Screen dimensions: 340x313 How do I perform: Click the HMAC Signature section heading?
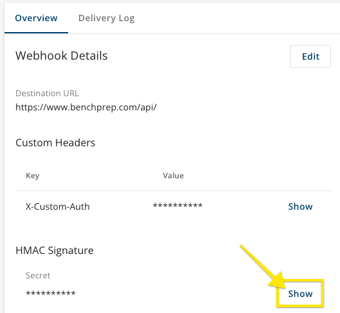pos(55,251)
